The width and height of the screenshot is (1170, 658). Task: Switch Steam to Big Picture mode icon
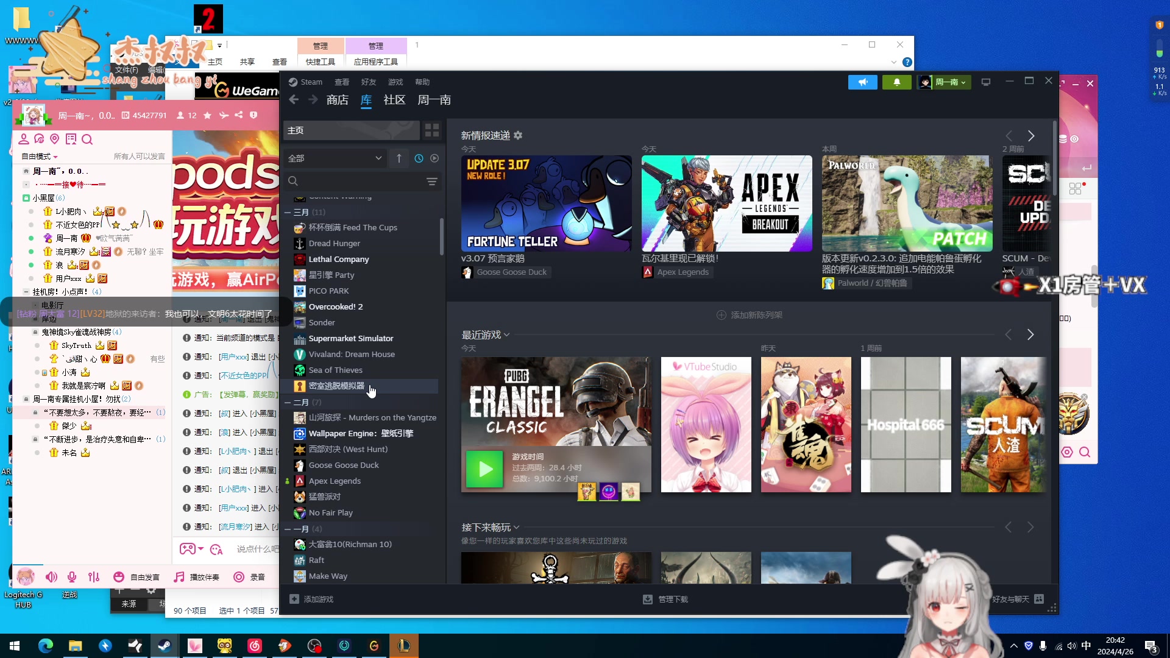click(x=986, y=82)
